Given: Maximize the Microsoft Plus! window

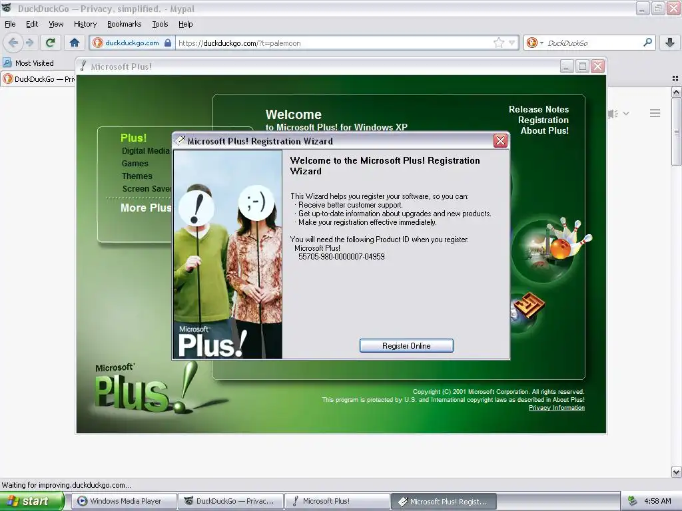Looking at the screenshot, I should (x=582, y=67).
